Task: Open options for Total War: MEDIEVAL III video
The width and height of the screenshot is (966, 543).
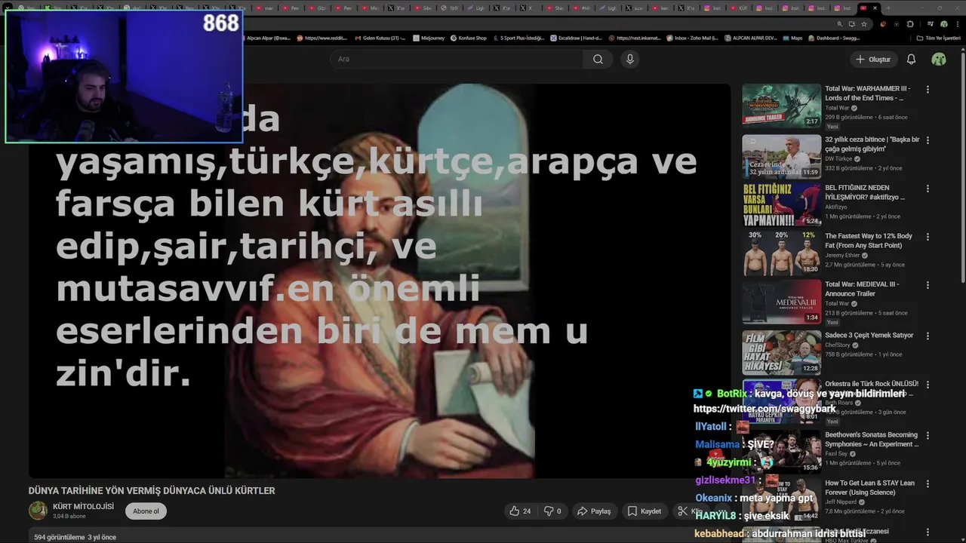Action: point(928,285)
